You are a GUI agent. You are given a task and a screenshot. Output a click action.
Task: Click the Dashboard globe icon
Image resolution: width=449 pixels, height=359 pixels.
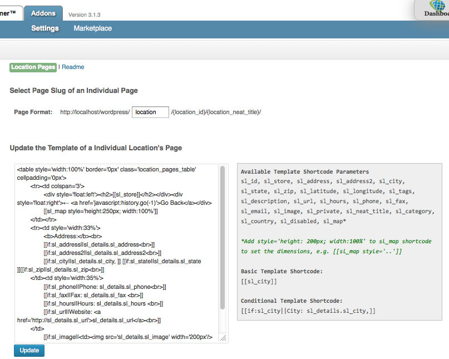click(x=437, y=5)
